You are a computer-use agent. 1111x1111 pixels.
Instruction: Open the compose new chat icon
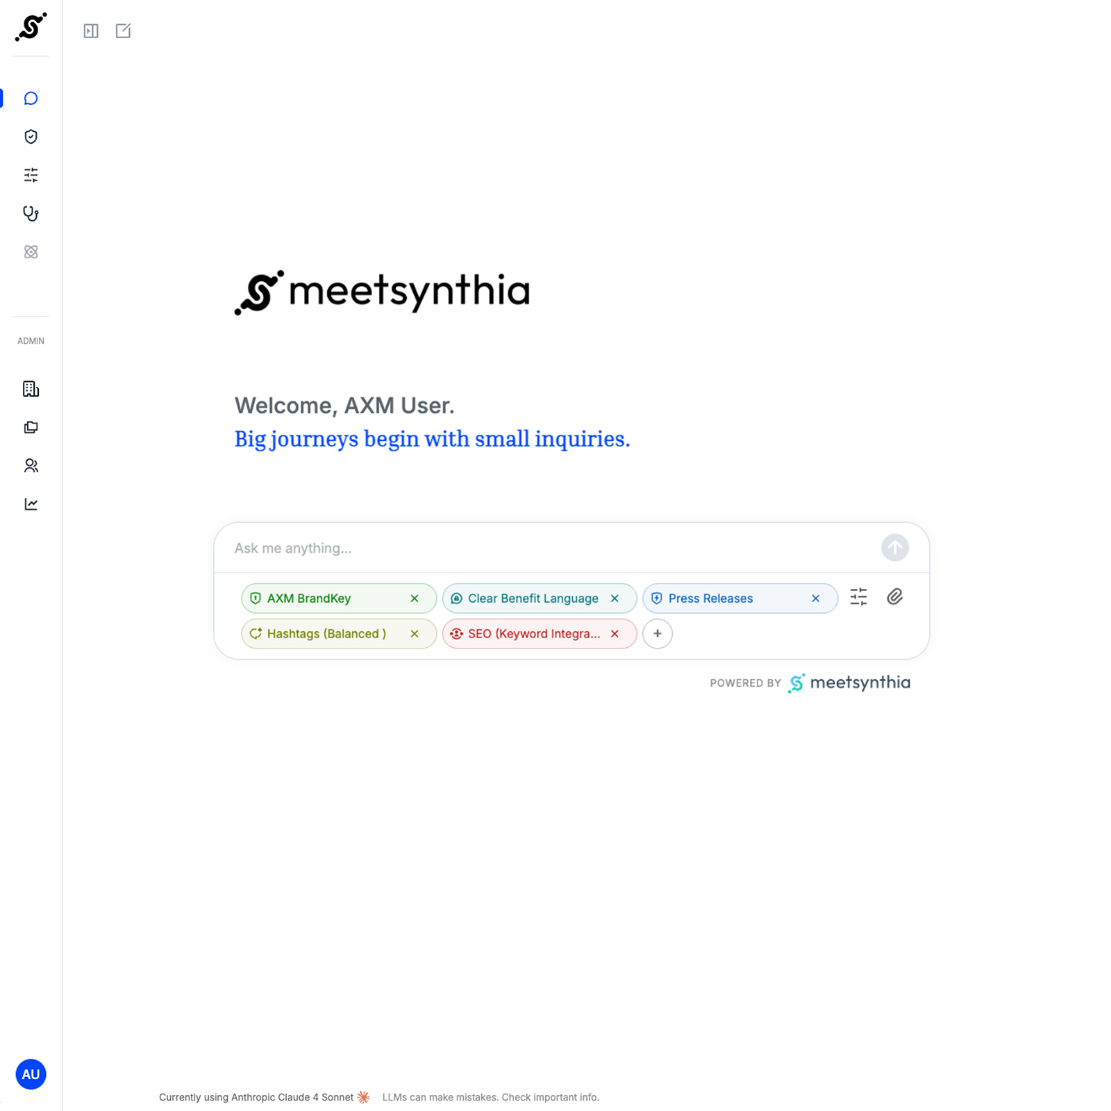coord(123,31)
